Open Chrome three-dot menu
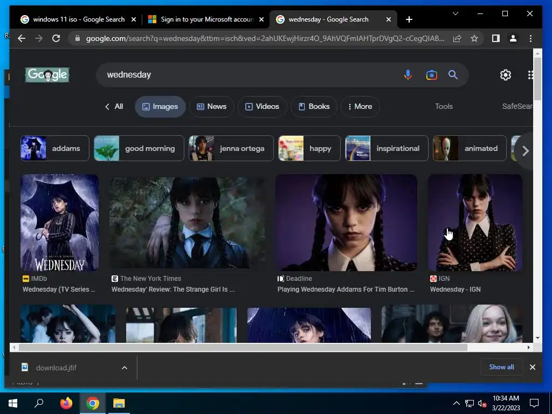 [x=530, y=38]
